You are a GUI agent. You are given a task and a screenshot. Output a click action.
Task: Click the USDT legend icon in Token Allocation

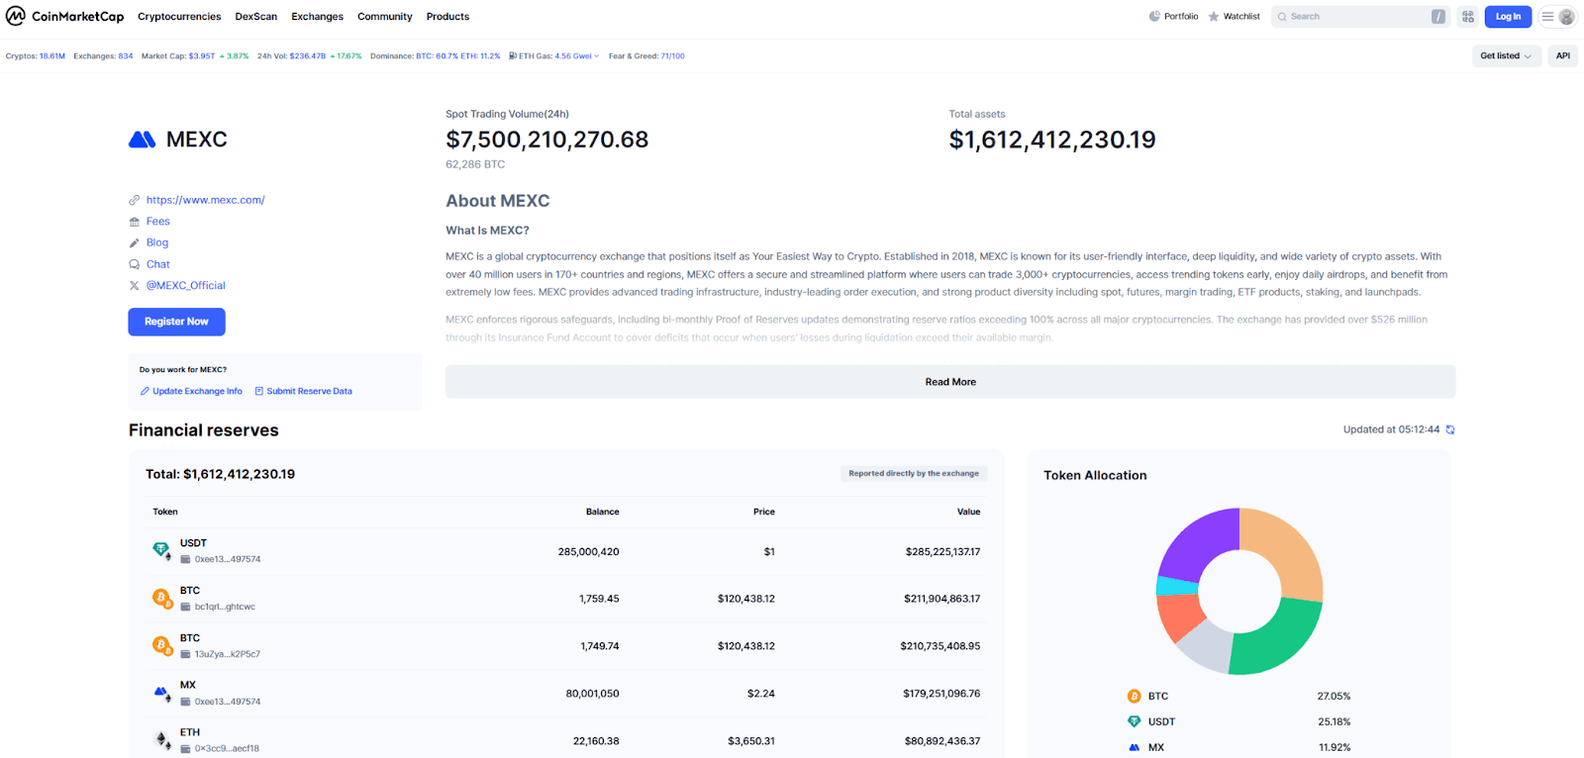click(1134, 721)
